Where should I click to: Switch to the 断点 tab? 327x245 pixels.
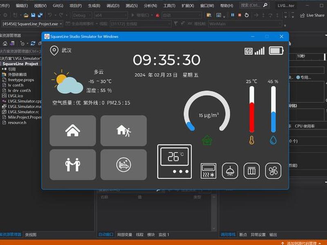pyautogui.click(x=243, y=234)
